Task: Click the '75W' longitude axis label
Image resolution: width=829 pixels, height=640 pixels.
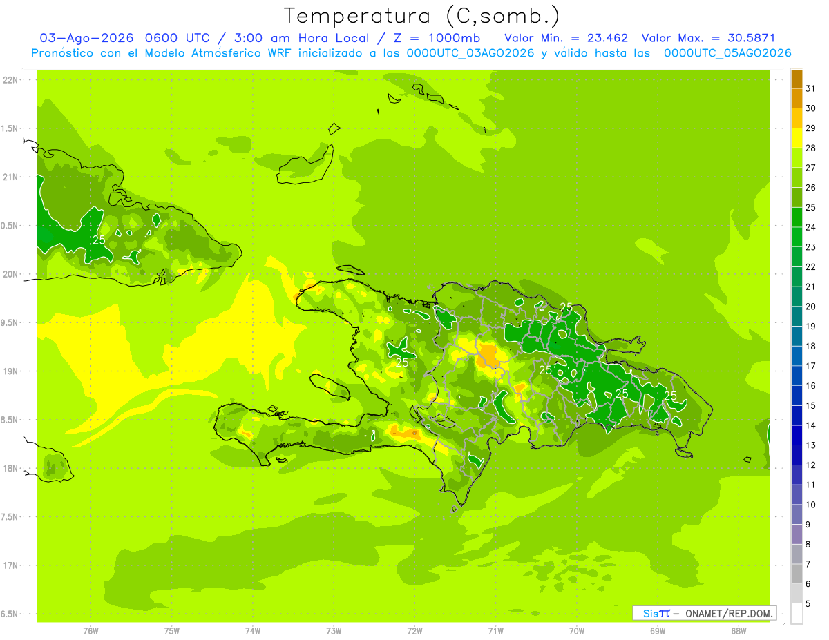Action: tap(171, 631)
